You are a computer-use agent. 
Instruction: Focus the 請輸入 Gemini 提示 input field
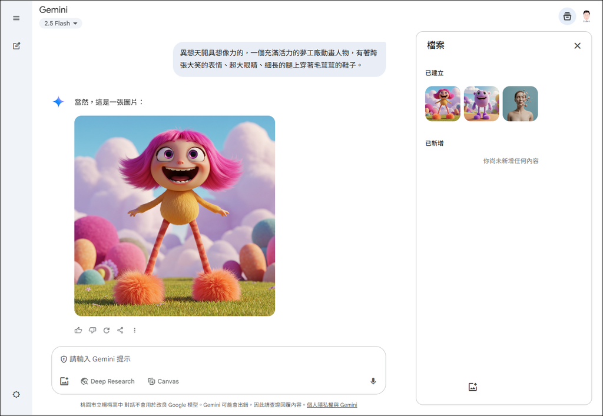click(x=218, y=359)
